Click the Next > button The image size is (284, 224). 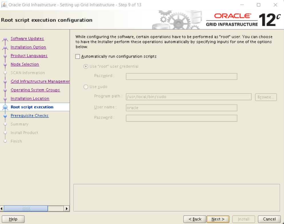pos(218,219)
